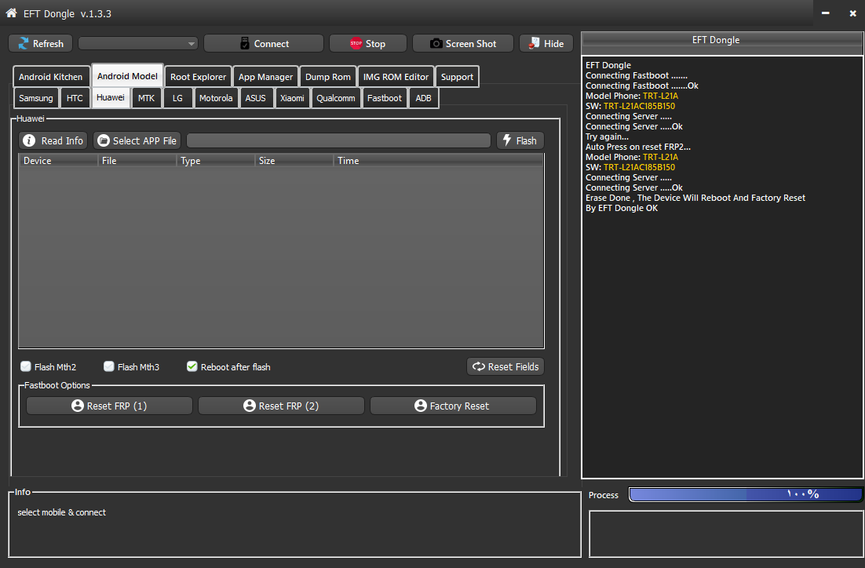Viewport: 865px width, 568px height.
Task: Click 'Erase Done' line in log
Action: click(x=695, y=198)
